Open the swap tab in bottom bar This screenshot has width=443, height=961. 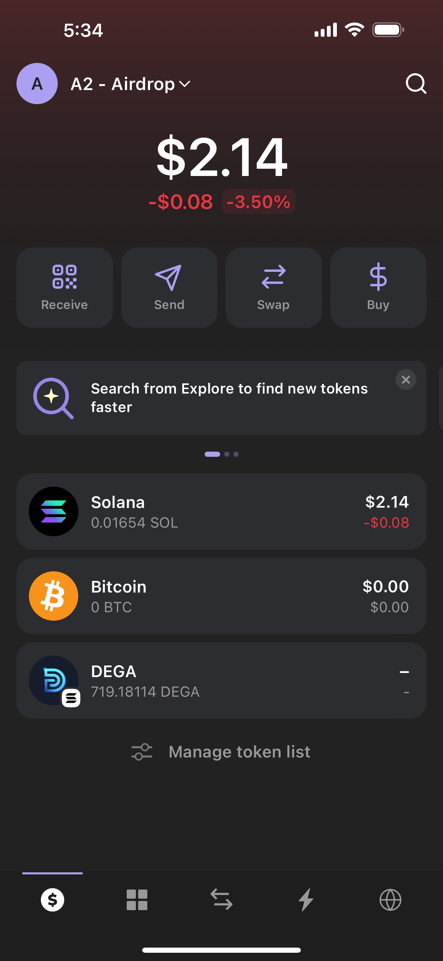221,899
